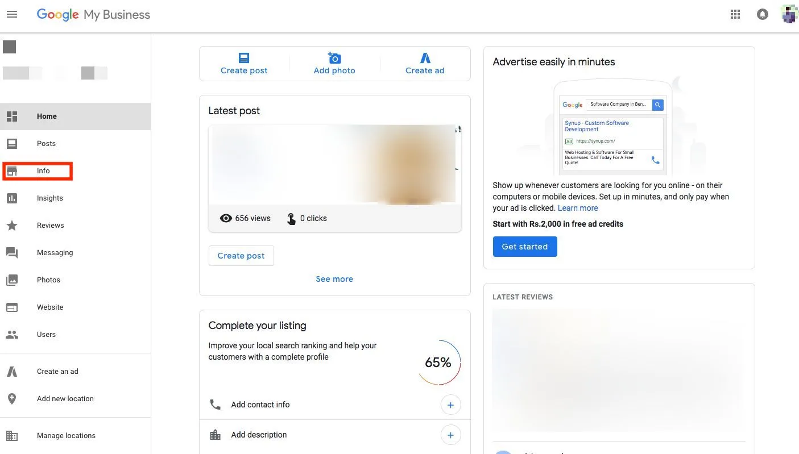Select Create an ad in sidebar
This screenshot has height=454, width=799.
(75, 372)
